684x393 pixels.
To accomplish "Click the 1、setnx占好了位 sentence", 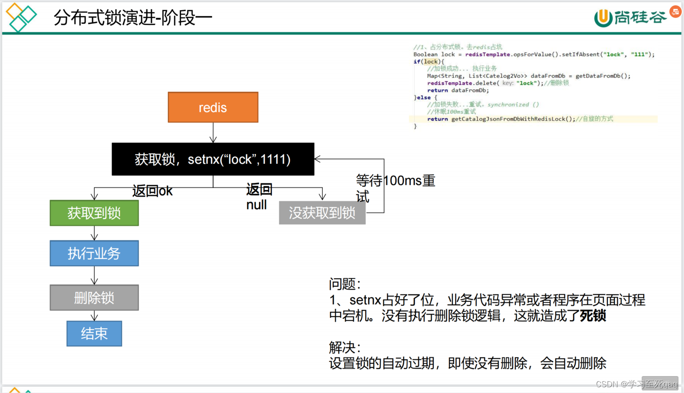I will (x=487, y=308).
